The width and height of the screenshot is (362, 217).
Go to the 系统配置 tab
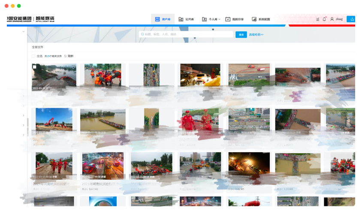tap(261, 19)
